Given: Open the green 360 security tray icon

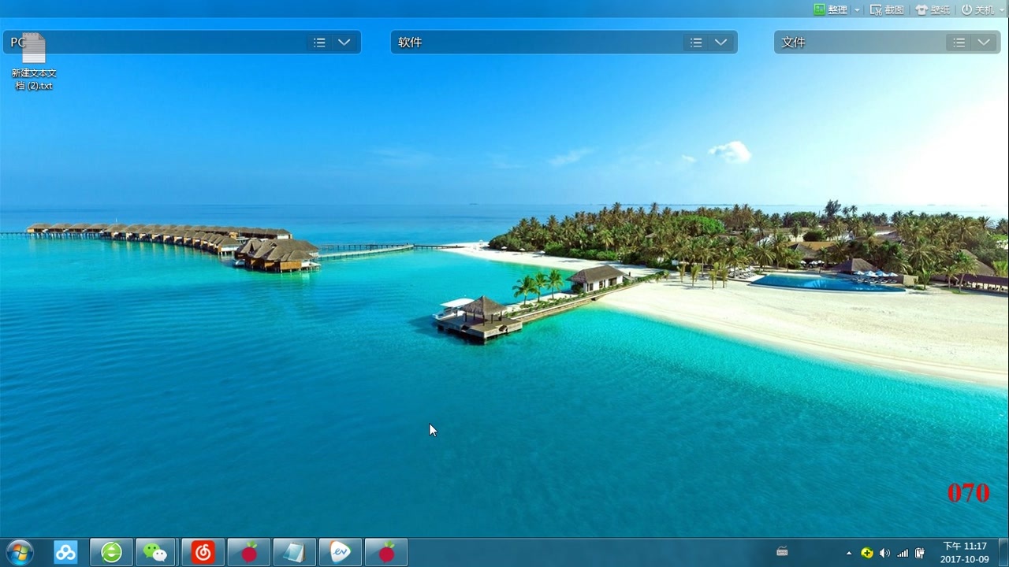Looking at the screenshot, I should point(867,553).
